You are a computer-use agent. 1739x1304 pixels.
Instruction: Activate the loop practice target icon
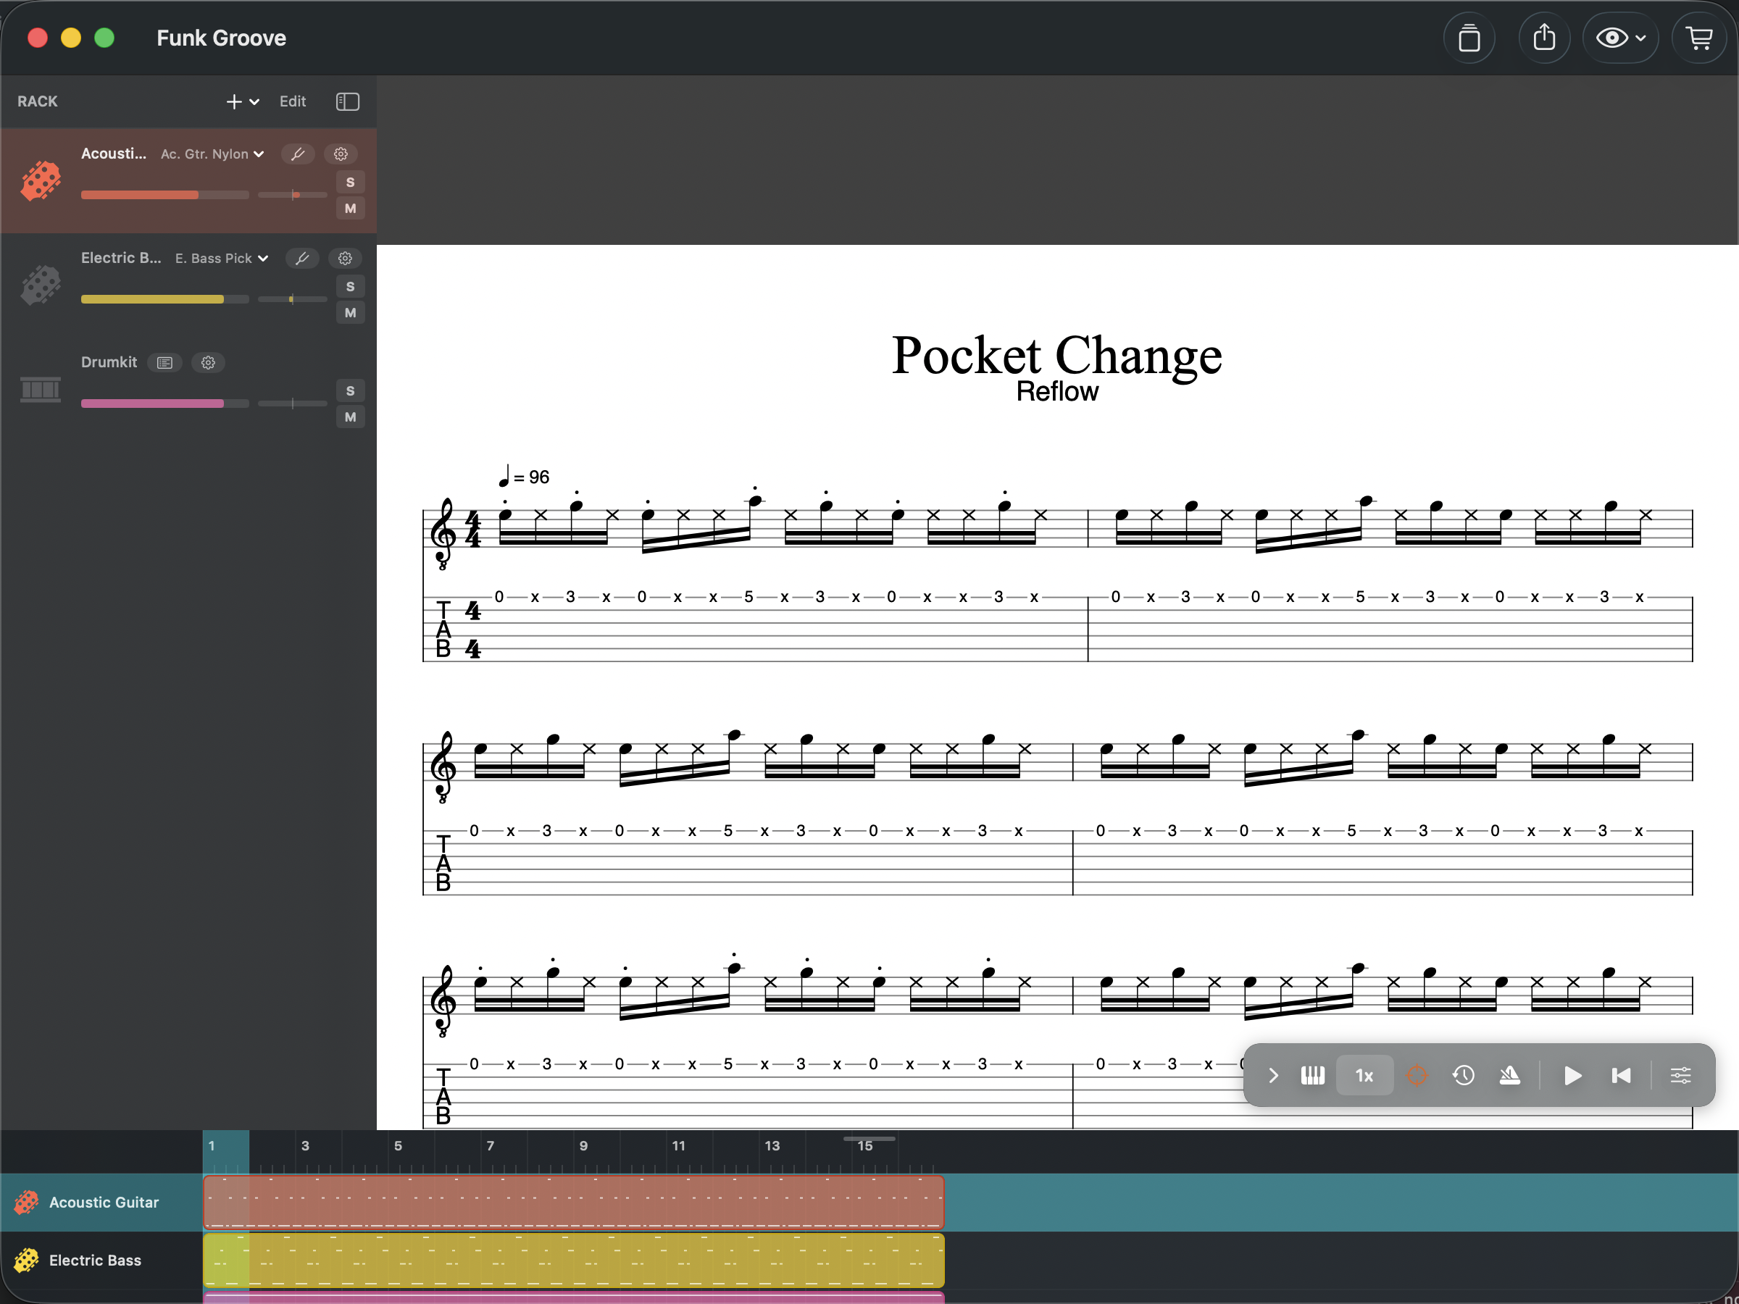click(1417, 1075)
